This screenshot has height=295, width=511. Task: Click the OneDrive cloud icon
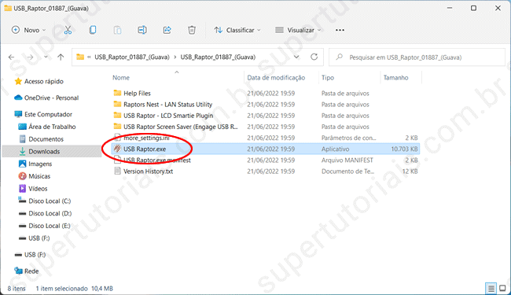click(18, 98)
